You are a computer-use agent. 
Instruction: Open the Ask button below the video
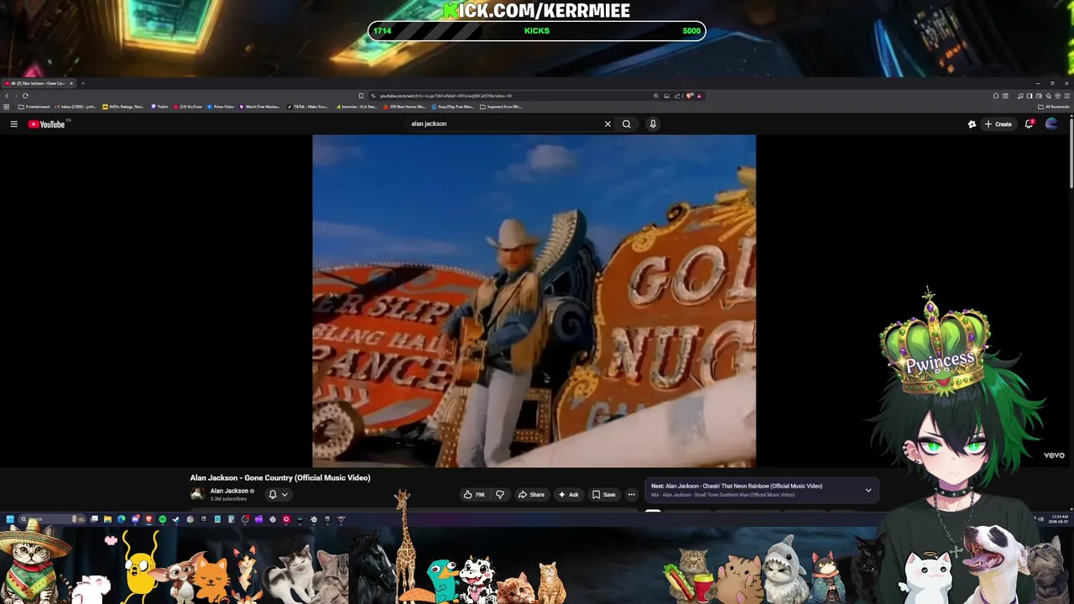pos(569,495)
